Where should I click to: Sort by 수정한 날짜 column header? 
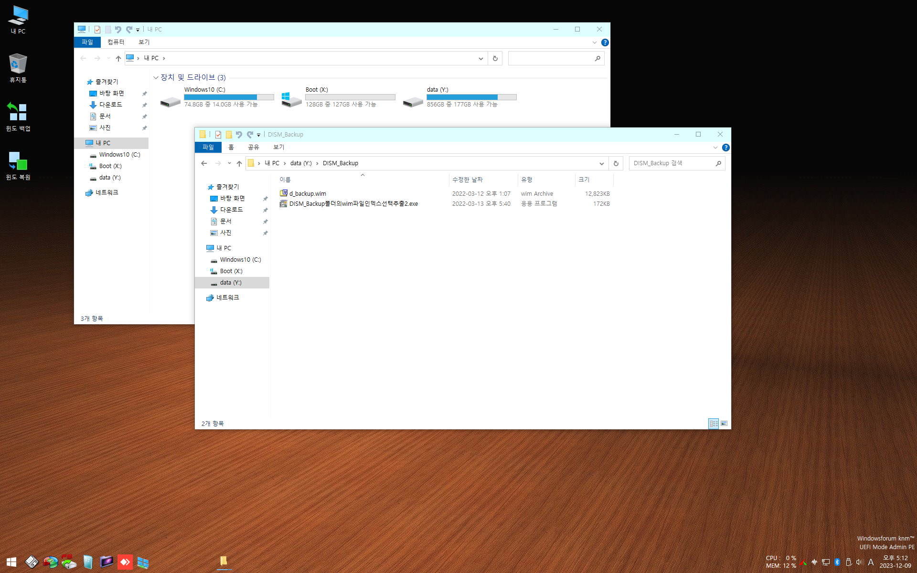(x=483, y=180)
